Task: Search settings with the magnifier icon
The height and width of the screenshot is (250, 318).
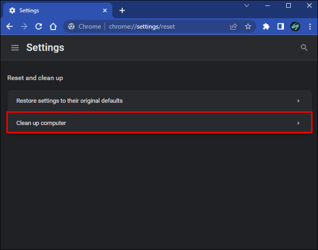Action: [x=304, y=48]
